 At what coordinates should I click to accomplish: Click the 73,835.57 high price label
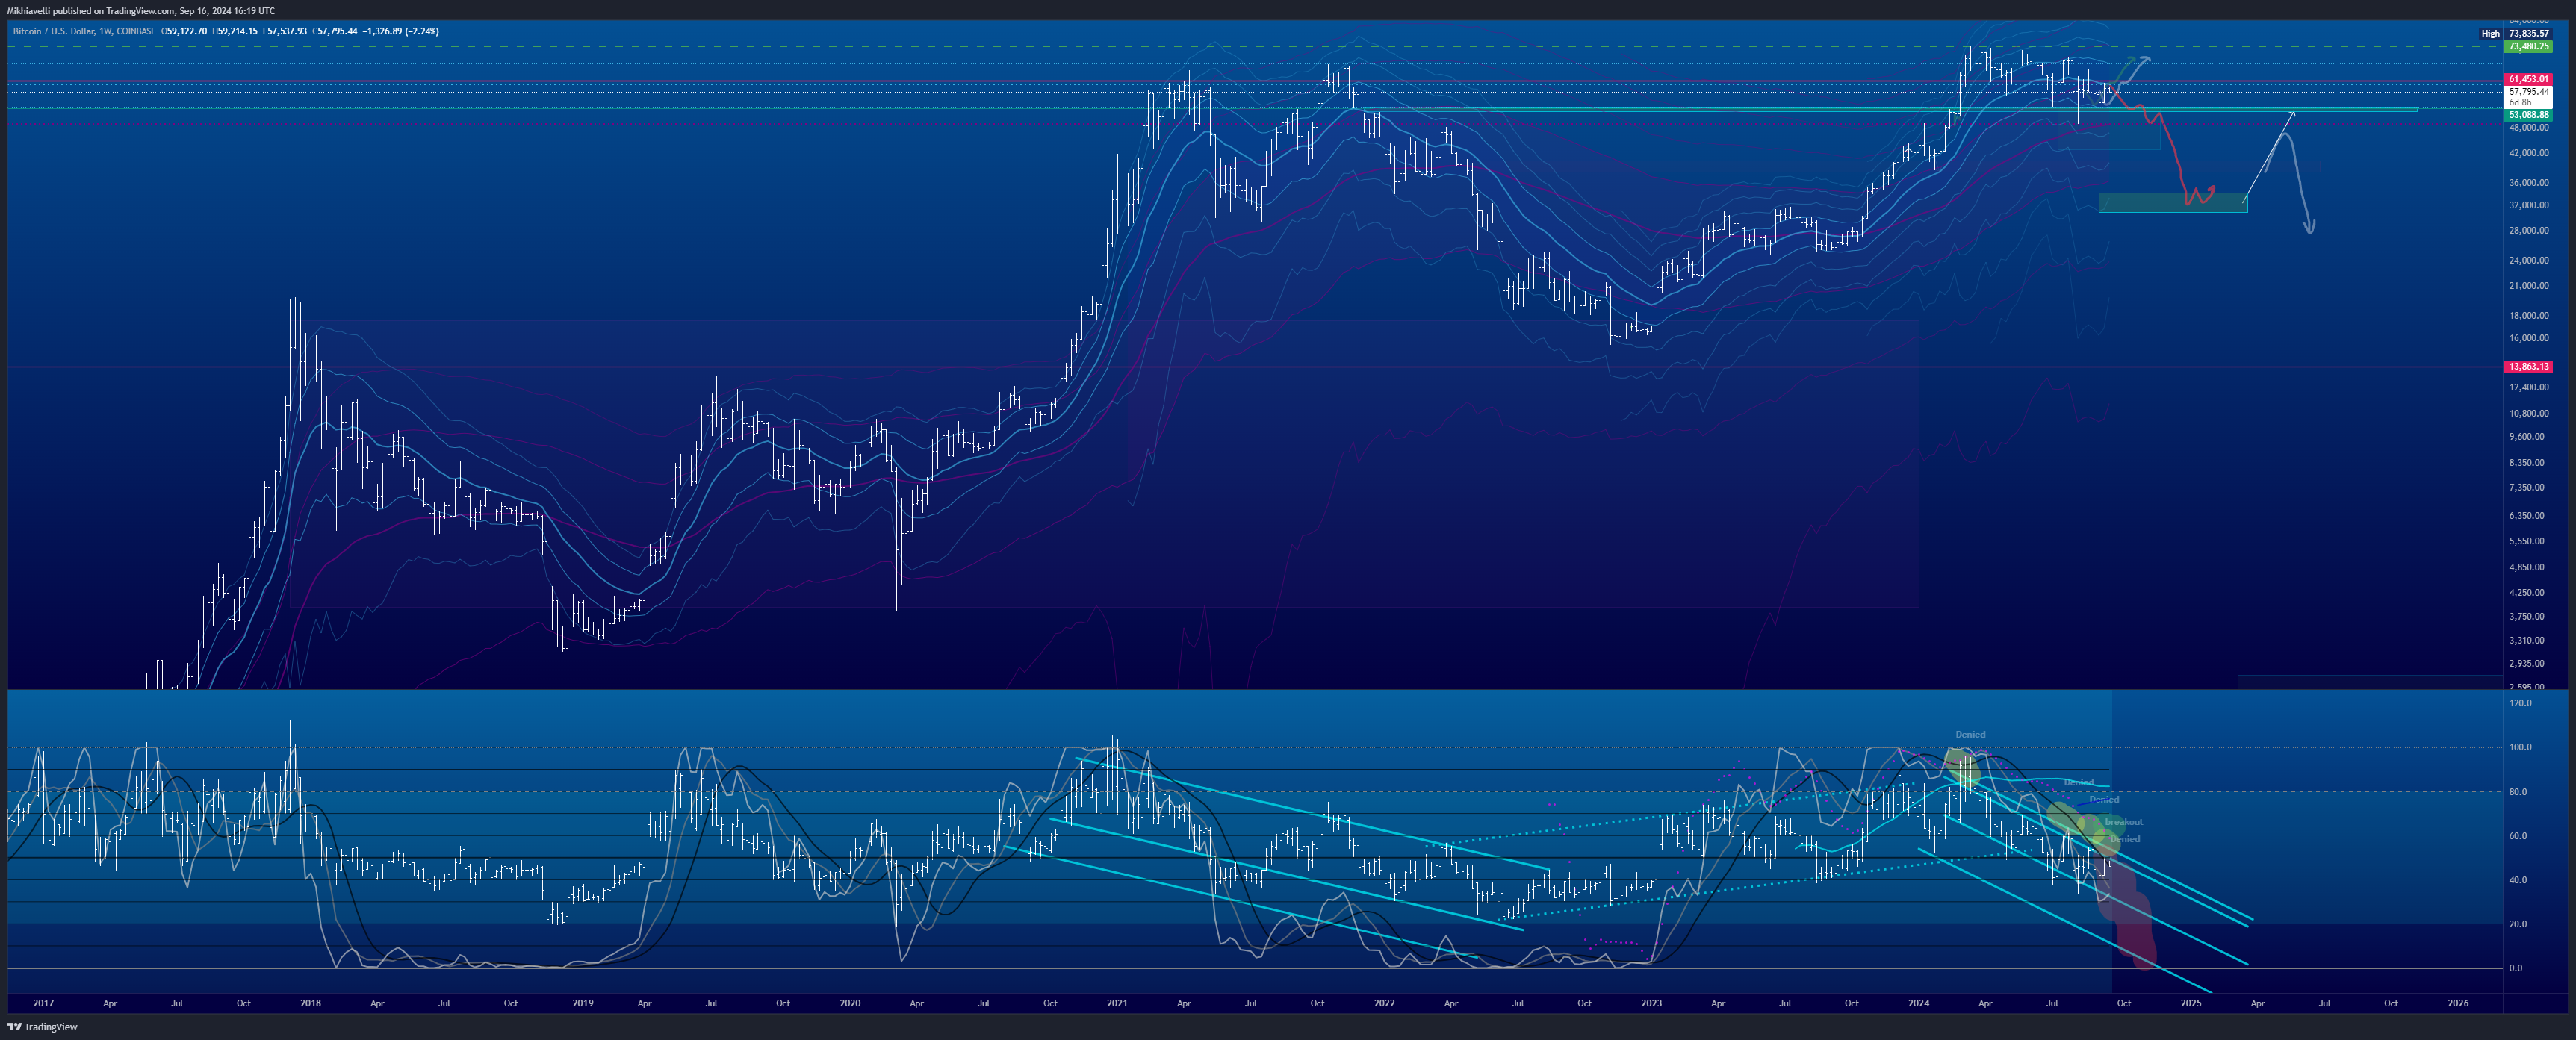tap(2529, 33)
